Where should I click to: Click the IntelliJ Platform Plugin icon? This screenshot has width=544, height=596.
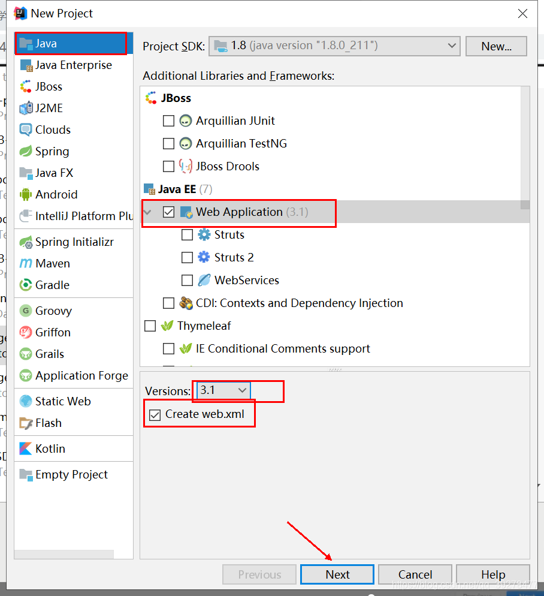(x=26, y=216)
